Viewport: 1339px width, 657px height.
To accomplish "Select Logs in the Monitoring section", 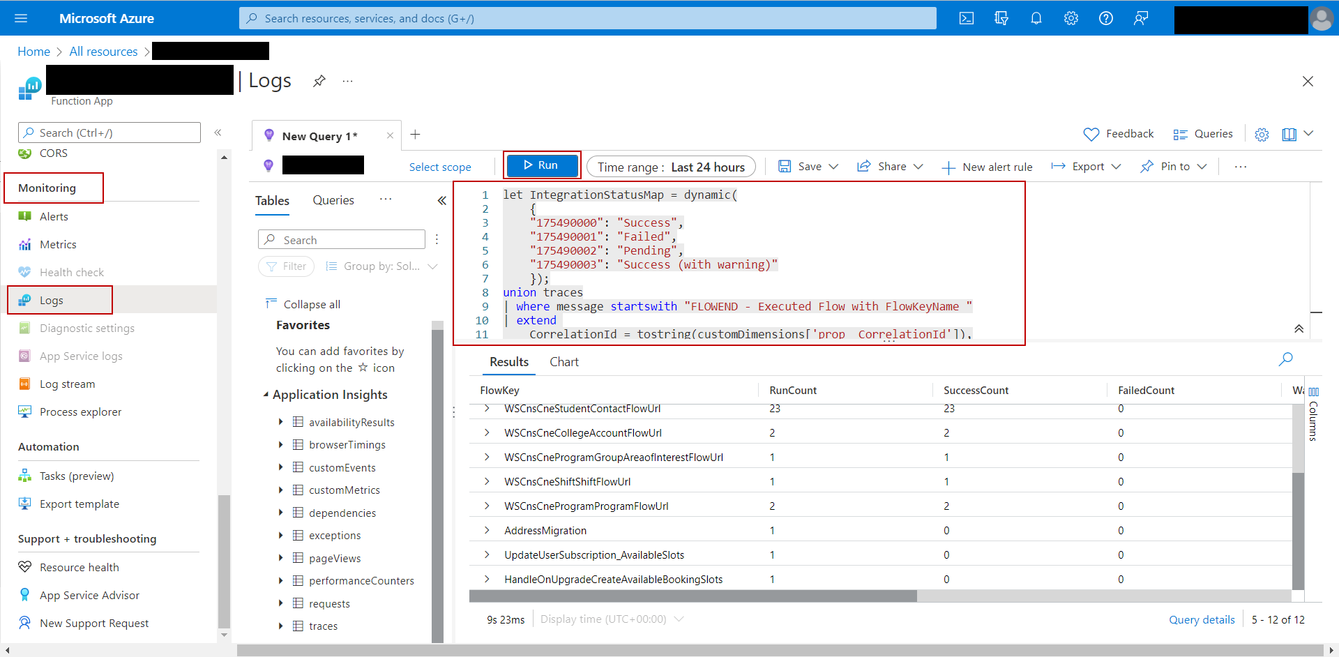I will 51,300.
